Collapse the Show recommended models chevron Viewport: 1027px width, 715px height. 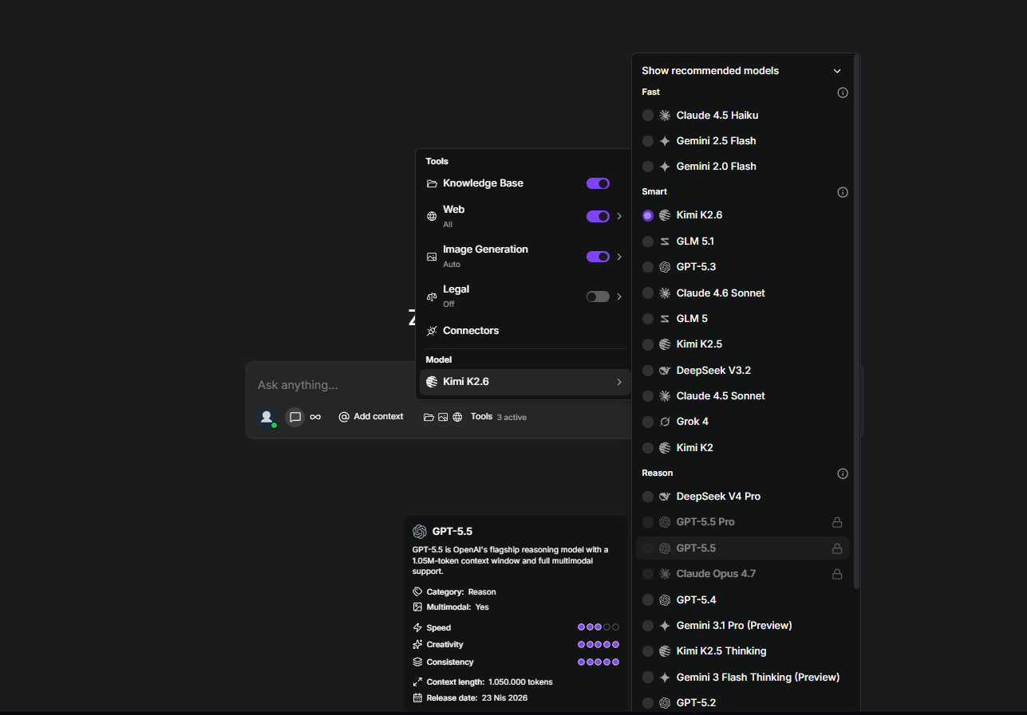pos(837,71)
